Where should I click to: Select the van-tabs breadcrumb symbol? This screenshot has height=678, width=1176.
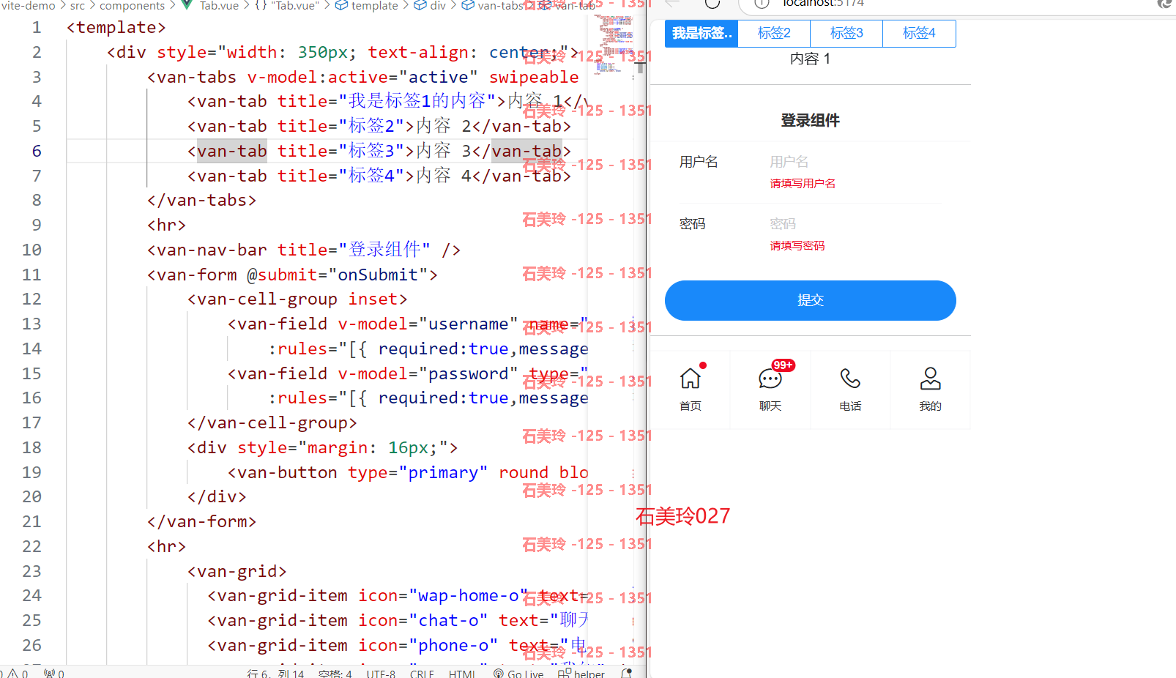[493, 5]
